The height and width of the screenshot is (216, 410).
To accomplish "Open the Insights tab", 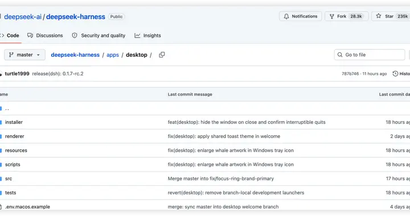I will pos(147,35).
